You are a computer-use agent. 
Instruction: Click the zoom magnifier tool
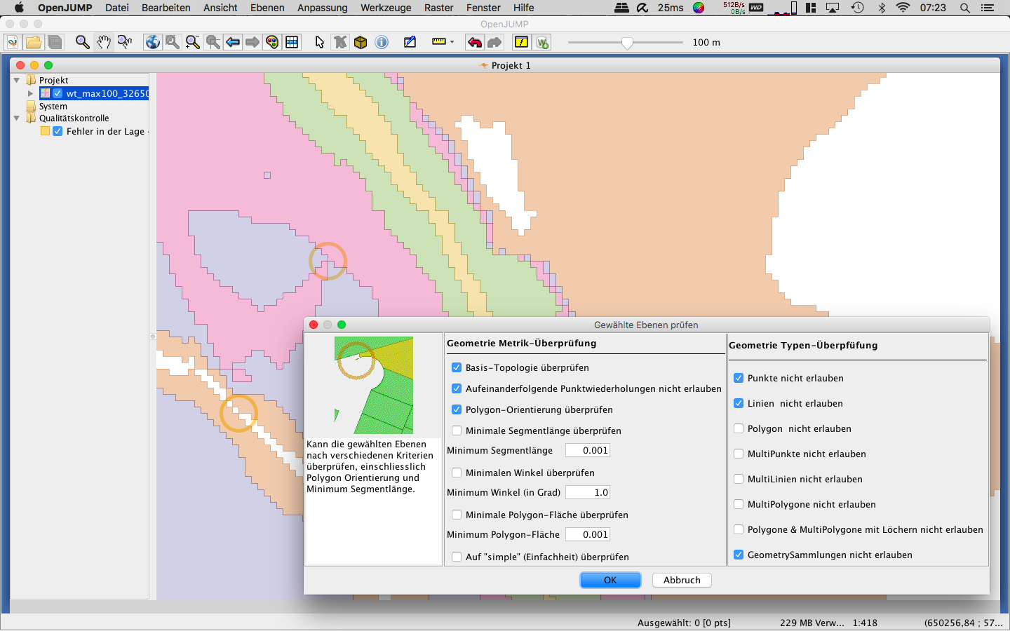point(83,42)
